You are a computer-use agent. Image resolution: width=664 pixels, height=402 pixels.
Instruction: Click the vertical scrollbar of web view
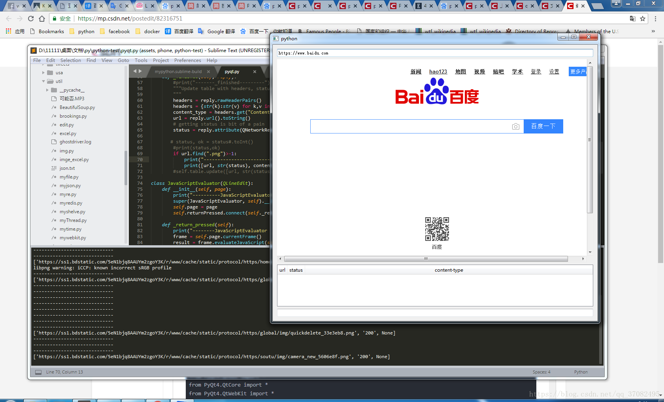(590, 140)
